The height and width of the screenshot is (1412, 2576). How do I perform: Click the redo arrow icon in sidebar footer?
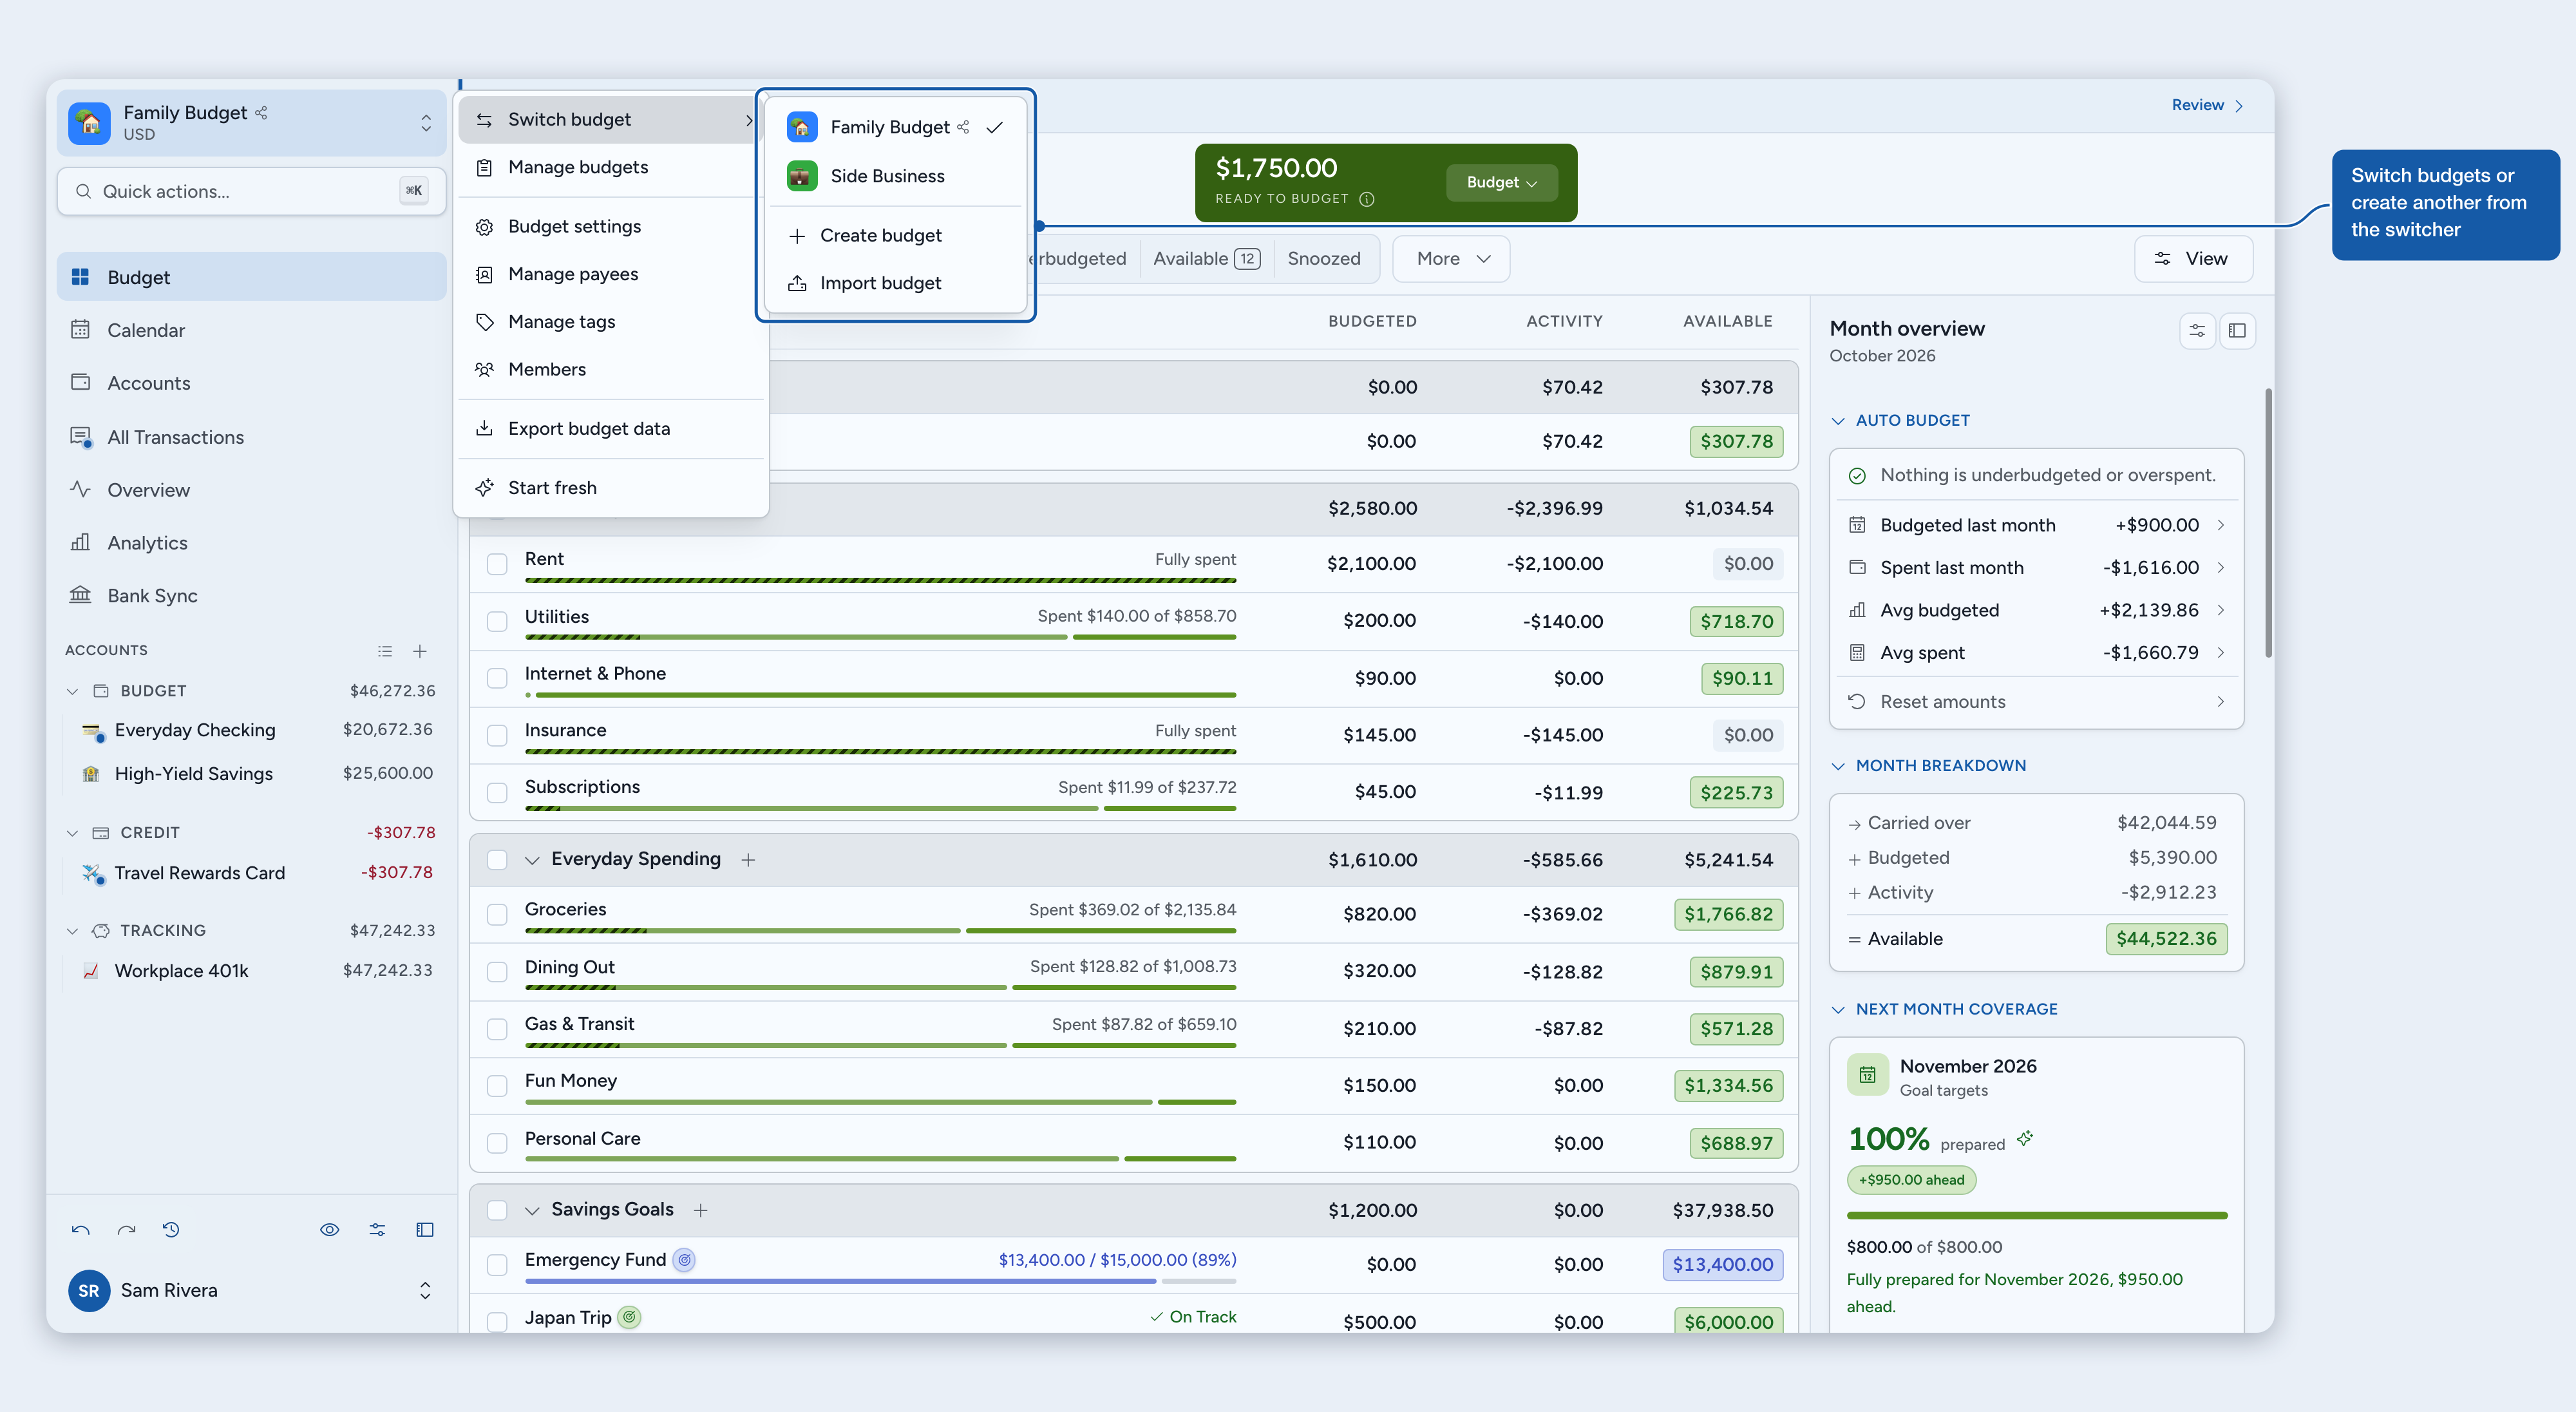pyautogui.click(x=126, y=1230)
